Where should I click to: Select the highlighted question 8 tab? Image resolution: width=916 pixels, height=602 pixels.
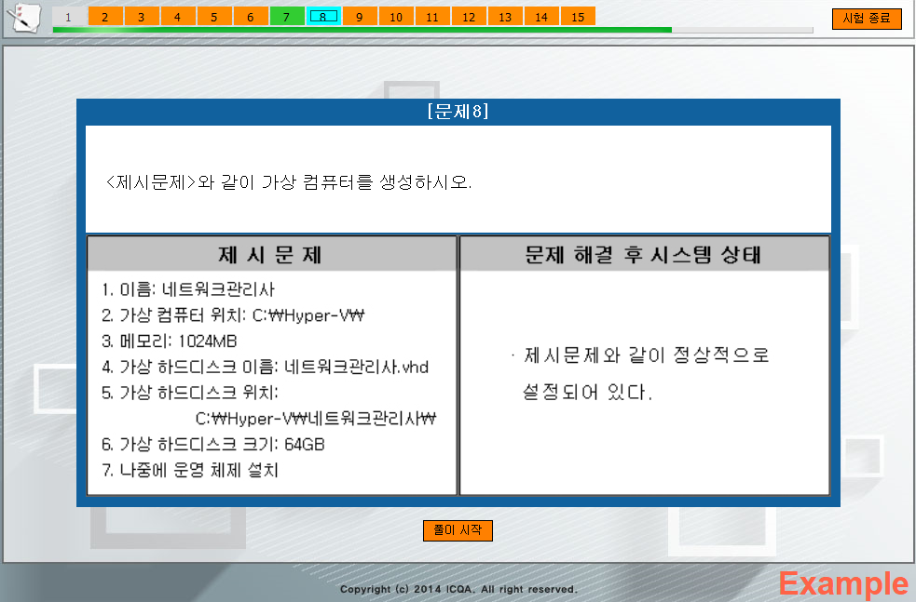(323, 17)
